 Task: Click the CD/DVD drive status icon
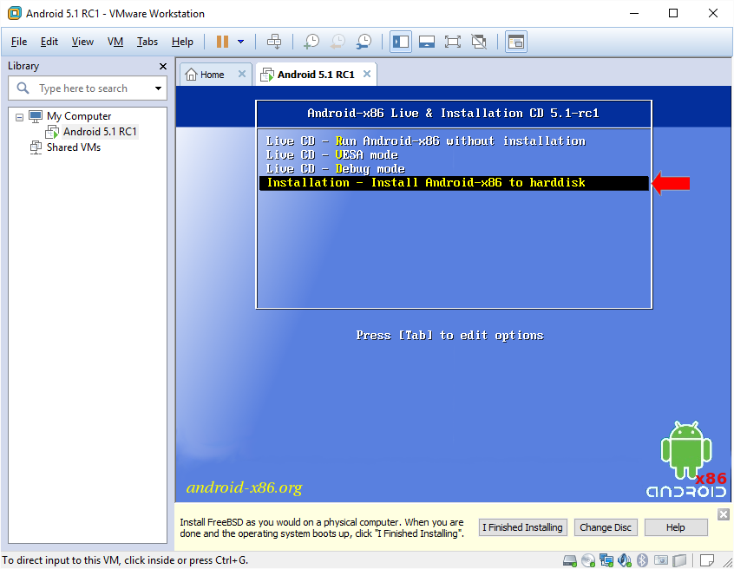point(588,560)
